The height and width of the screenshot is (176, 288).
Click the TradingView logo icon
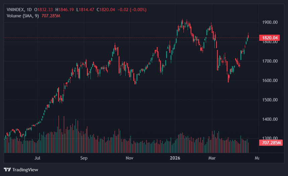[7, 170]
